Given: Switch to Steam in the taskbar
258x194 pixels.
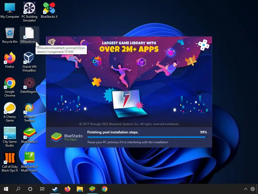Looking at the screenshot, I should (x=55, y=189).
